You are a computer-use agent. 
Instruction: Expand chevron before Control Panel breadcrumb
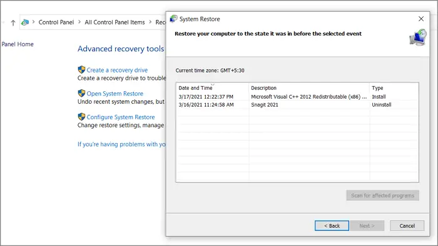[34, 22]
